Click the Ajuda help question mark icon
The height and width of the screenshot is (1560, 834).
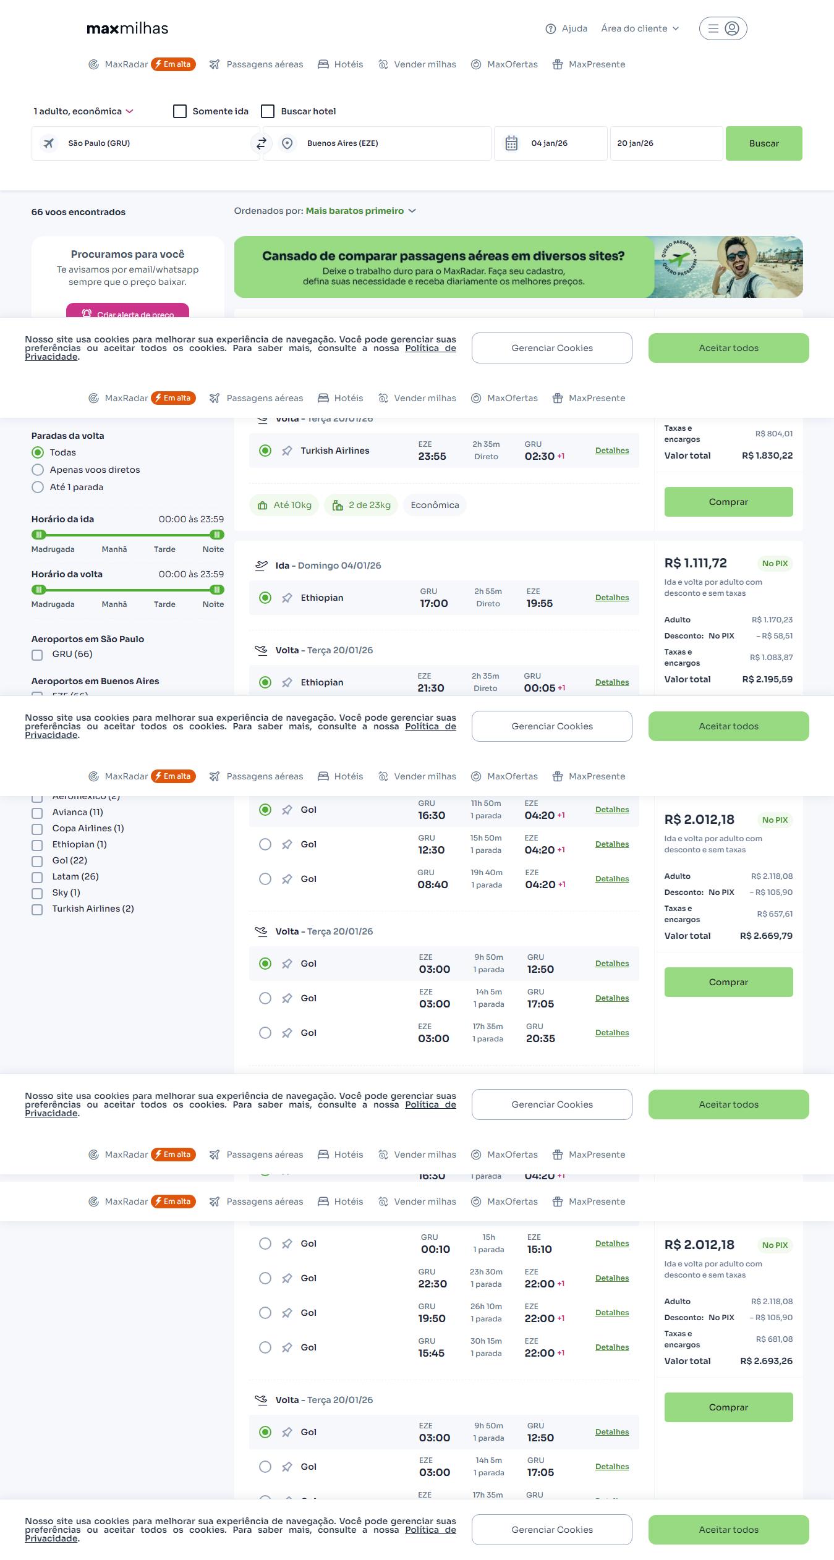pos(550,29)
